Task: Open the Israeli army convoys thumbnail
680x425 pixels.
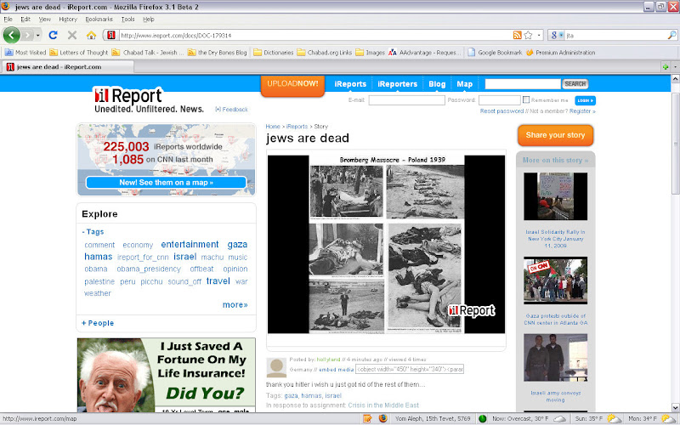Action: pos(556,357)
